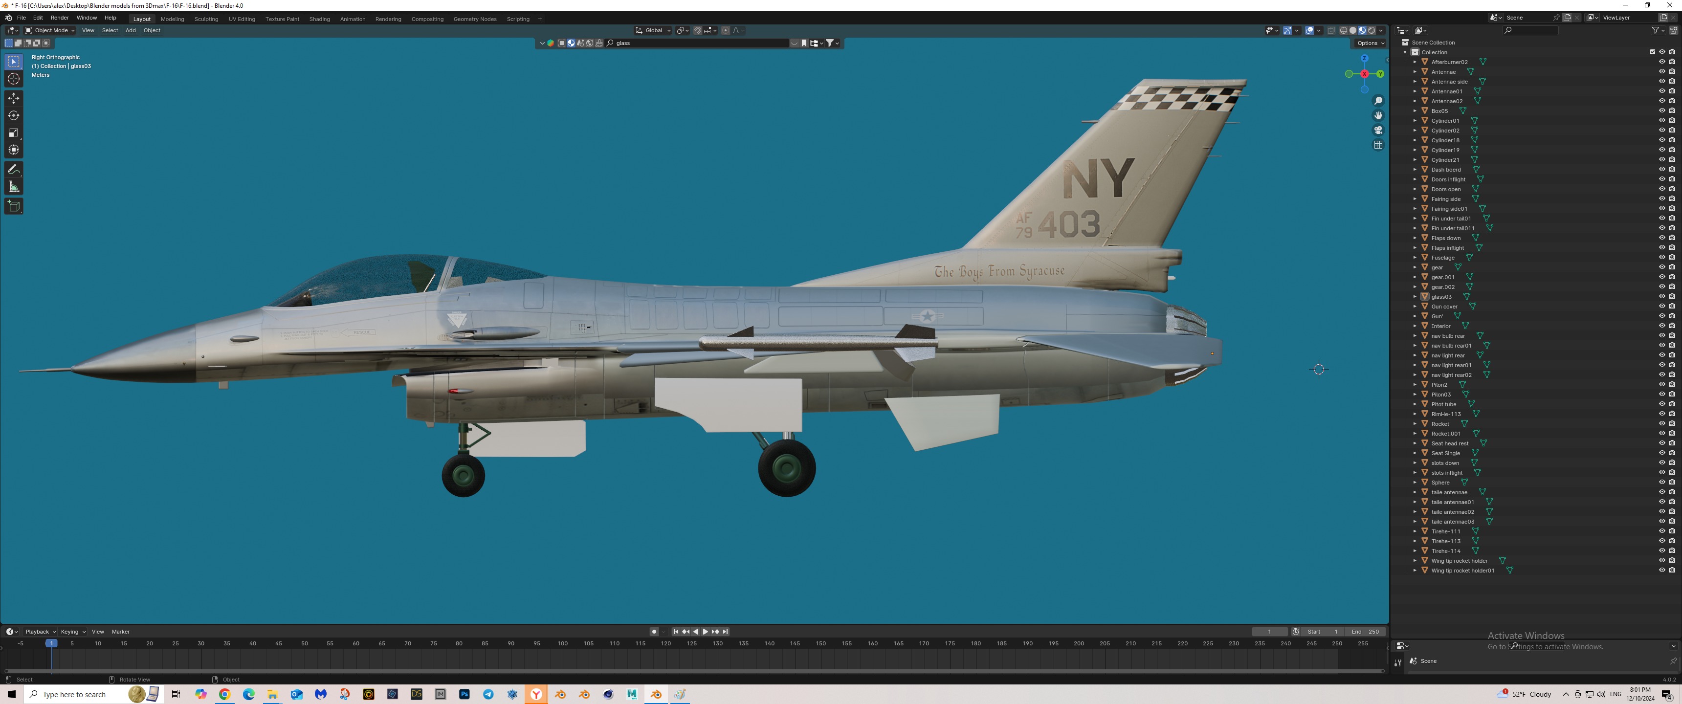Open the File menu
Viewport: 1682px width, 704px height.
click(21, 18)
